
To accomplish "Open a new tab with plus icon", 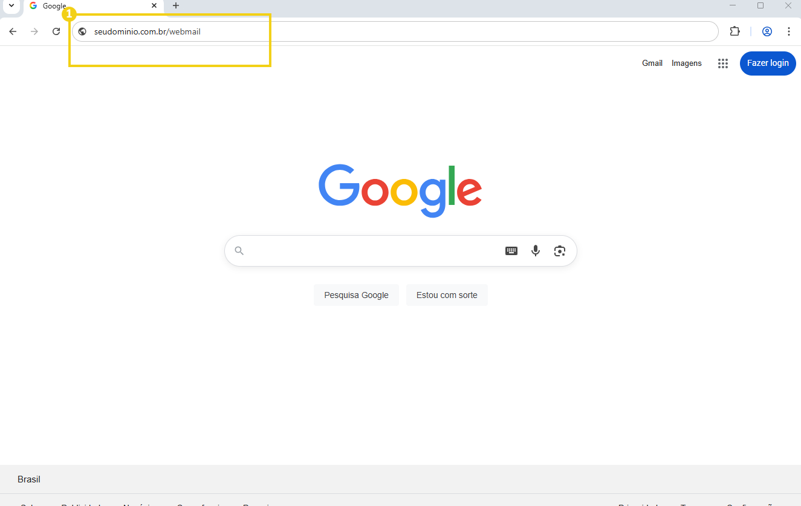I will coord(176,5).
